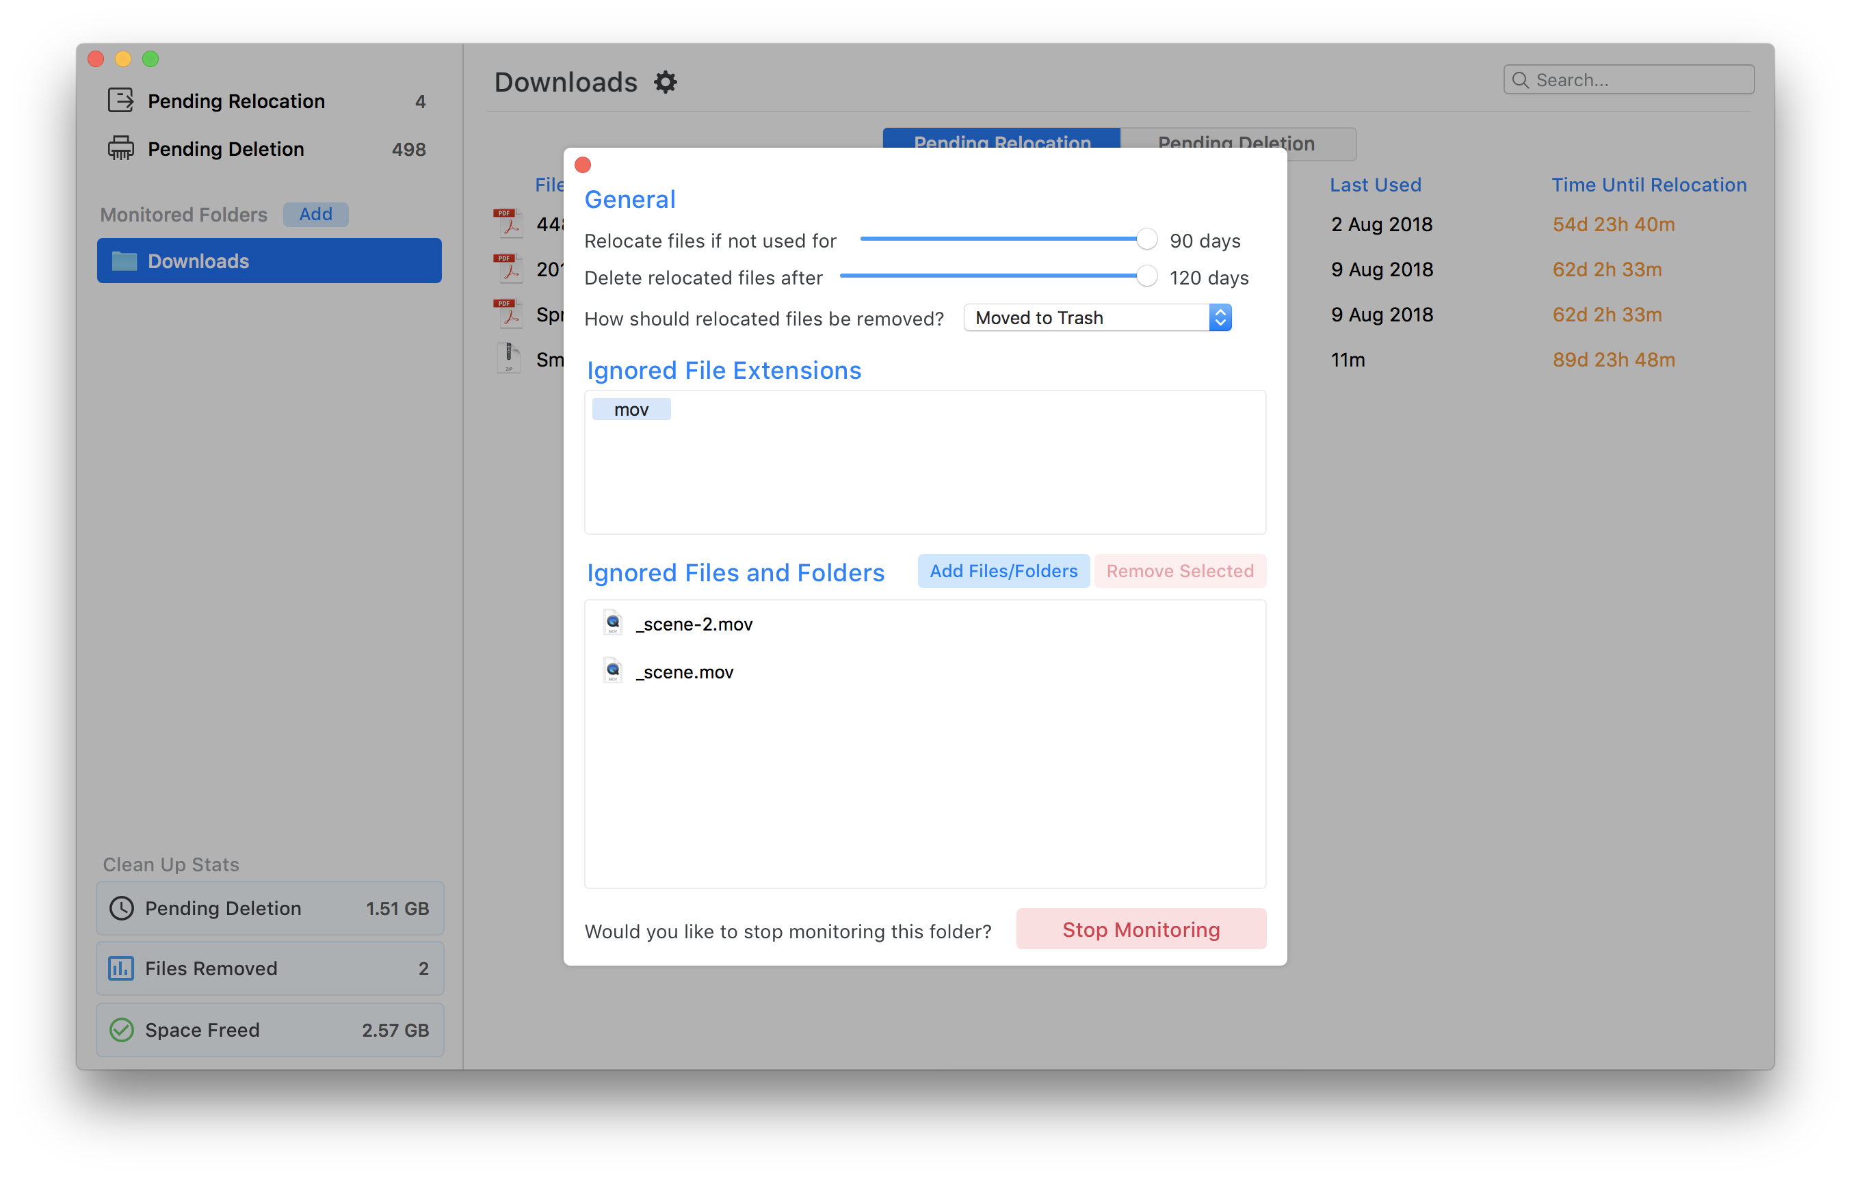
Task: Click Stop Monitoring button
Action: click(1141, 929)
